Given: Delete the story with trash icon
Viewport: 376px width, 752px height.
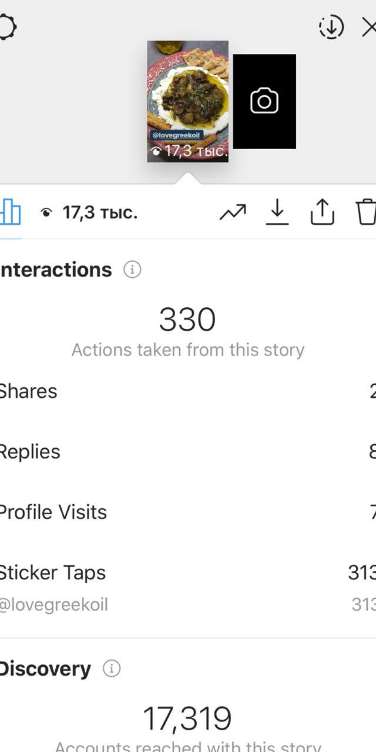Looking at the screenshot, I should (x=366, y=212).
